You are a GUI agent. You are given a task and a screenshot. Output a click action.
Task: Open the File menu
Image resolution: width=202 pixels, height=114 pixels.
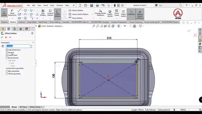[x=28, y=5]
